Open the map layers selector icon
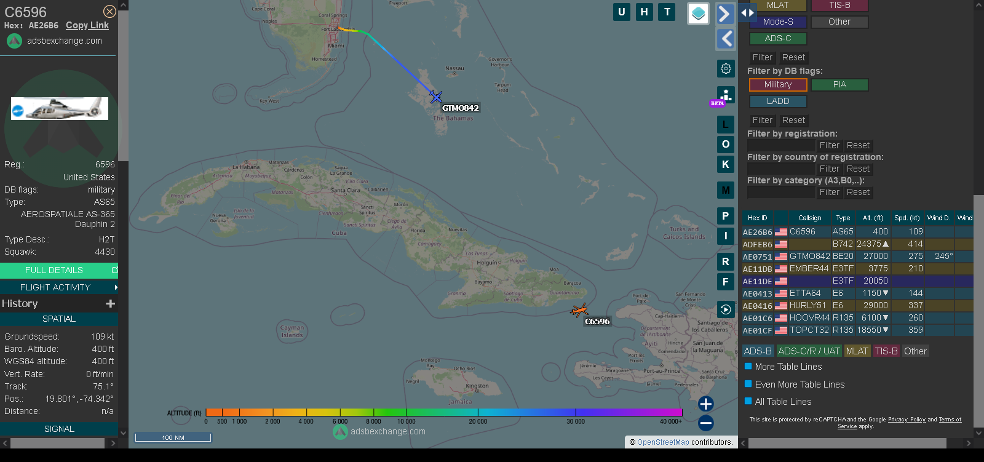Screen dimensions: 984x462 click(698, 13)
